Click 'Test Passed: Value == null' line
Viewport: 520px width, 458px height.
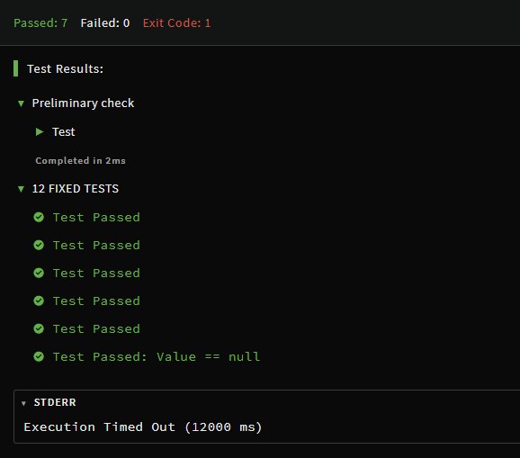(157, 356)
